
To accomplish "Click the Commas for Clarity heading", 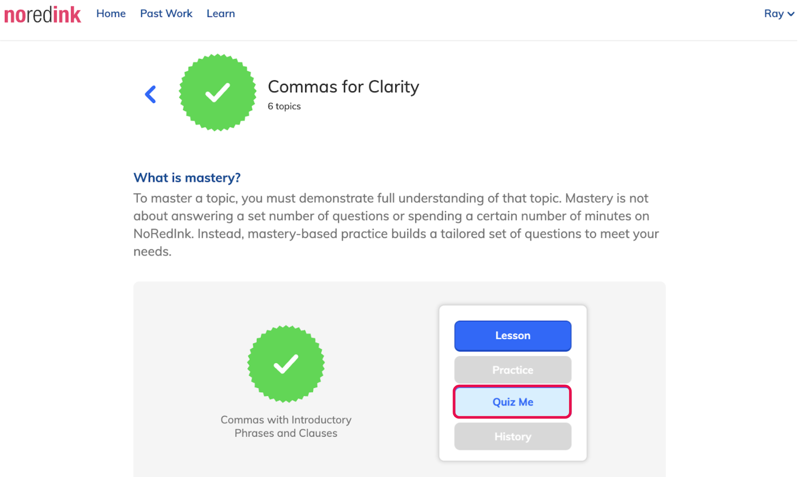I will click(343, 87).
